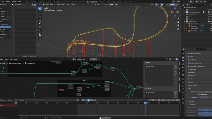Collapse the RollerCoaster collection in outliner
The height and width of the screenshot is (119, 212).
coord(185,21)
